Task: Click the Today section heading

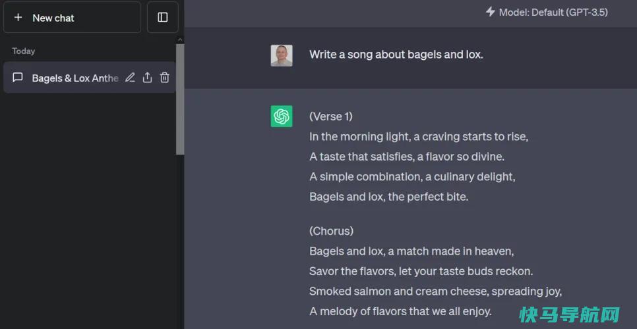Action: tap(23, 51)
